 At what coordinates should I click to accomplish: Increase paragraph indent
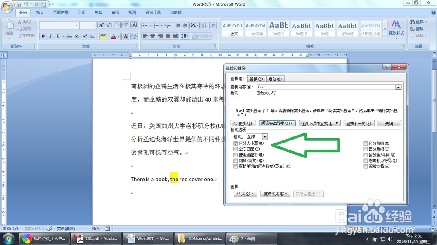click(x=185, y=25)
